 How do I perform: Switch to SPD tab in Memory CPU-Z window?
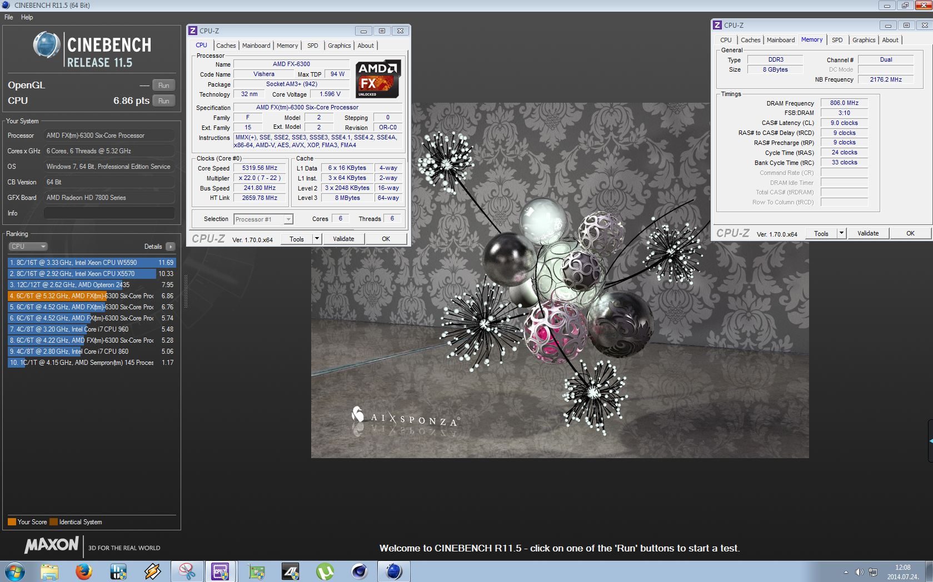tap(837, 40)
